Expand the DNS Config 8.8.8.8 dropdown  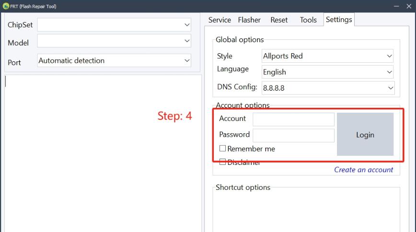coord(328,88)
